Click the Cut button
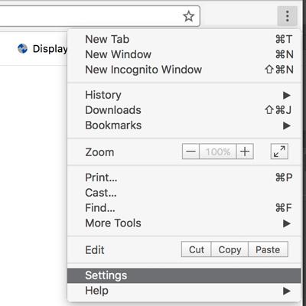 click(197, 249)
